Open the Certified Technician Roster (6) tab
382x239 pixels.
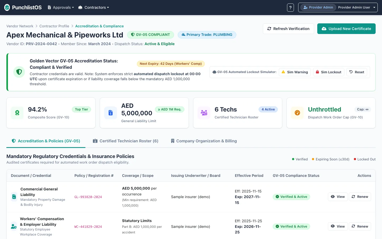pyautogui.click(x=125, y=141)
